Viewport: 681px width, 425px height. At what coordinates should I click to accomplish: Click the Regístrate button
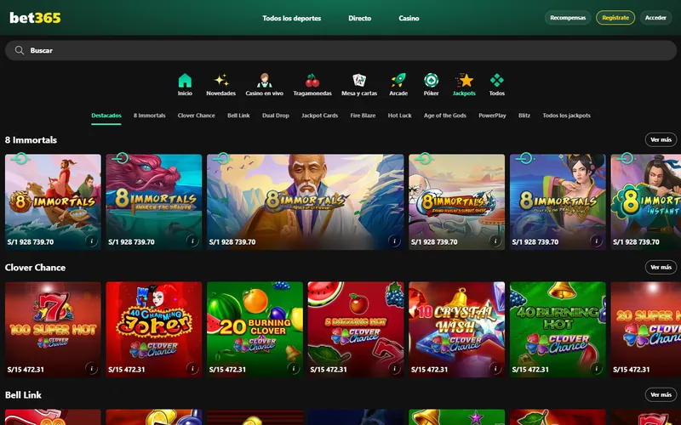point(615,18)
